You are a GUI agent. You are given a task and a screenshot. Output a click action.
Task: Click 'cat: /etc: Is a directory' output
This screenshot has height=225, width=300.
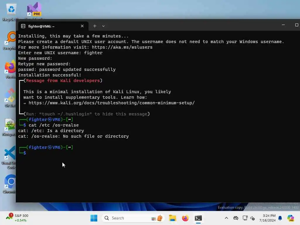(51, 131)
